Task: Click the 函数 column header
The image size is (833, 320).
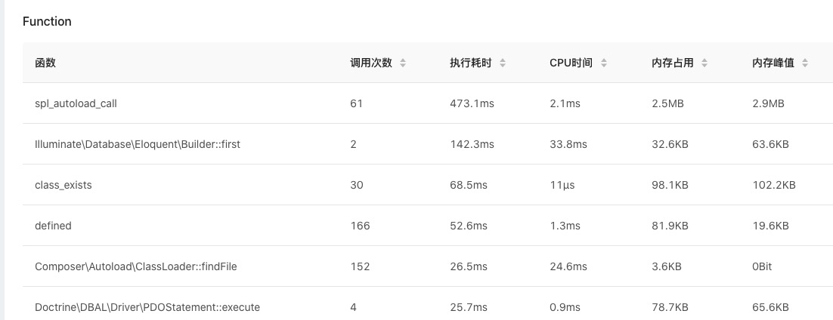Action: (45, 63)
